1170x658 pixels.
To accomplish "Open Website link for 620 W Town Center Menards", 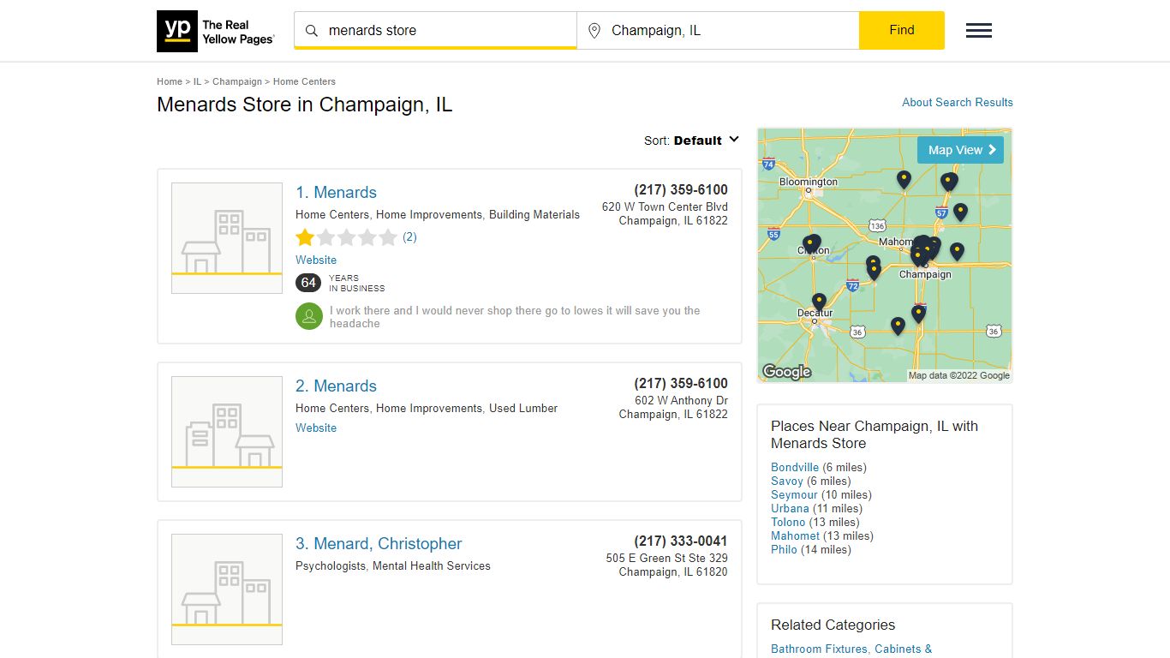I will pos(316,260).
